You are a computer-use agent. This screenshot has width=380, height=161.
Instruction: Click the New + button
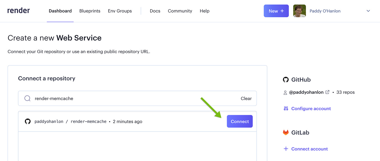pos(276,11)
